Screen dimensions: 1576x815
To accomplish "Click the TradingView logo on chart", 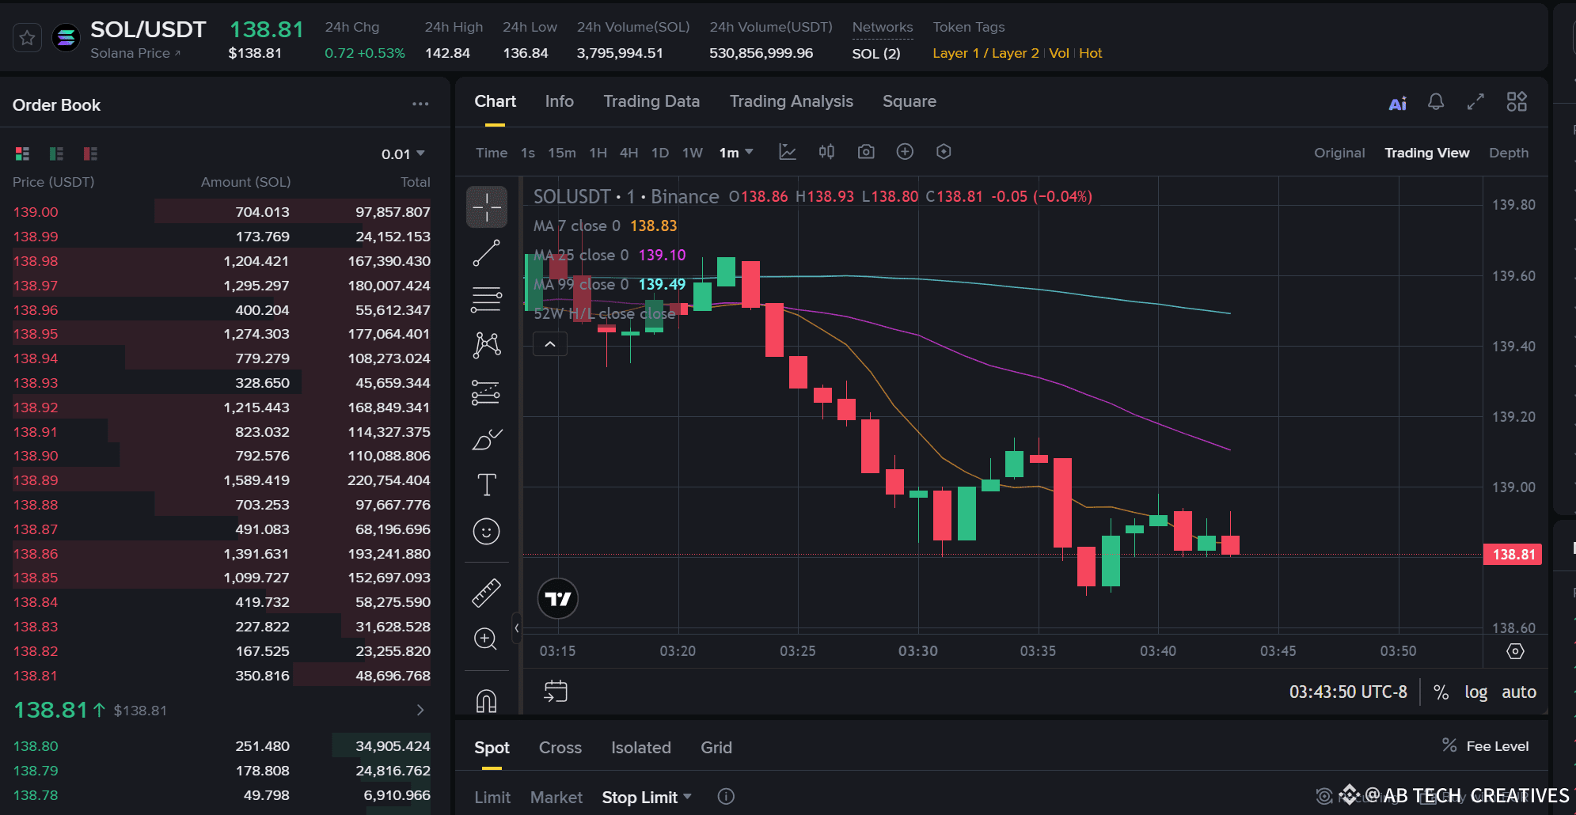I will click(558, 599).
